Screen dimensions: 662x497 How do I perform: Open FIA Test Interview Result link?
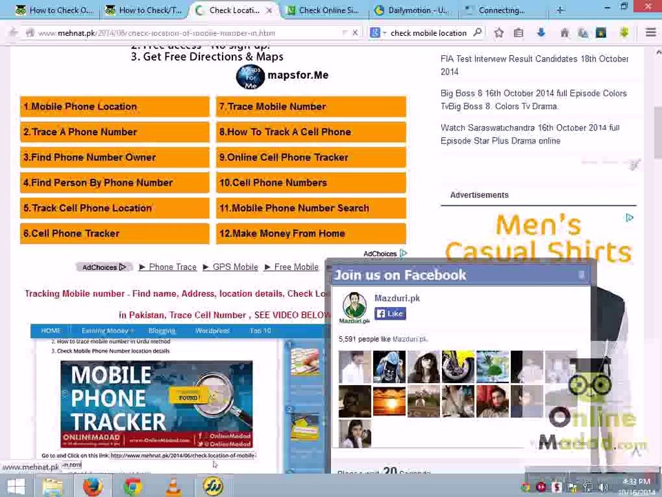coord(534,65)
